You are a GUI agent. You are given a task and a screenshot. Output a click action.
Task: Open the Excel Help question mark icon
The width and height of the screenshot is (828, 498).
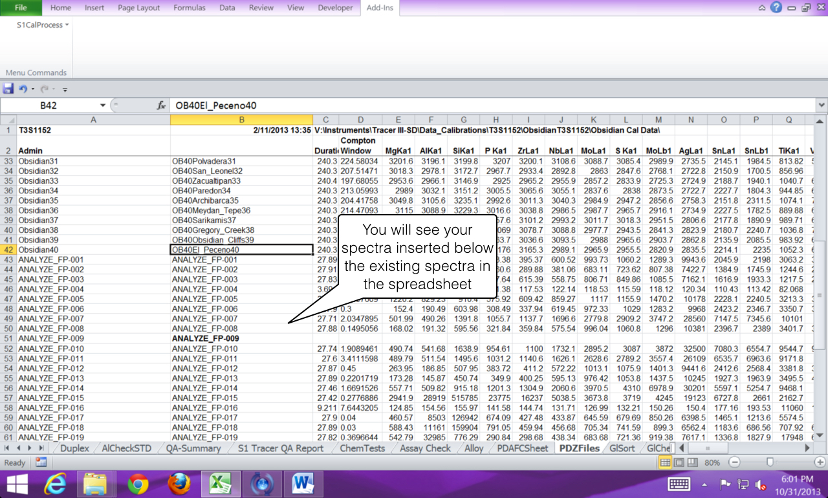[x=776, y=8]
